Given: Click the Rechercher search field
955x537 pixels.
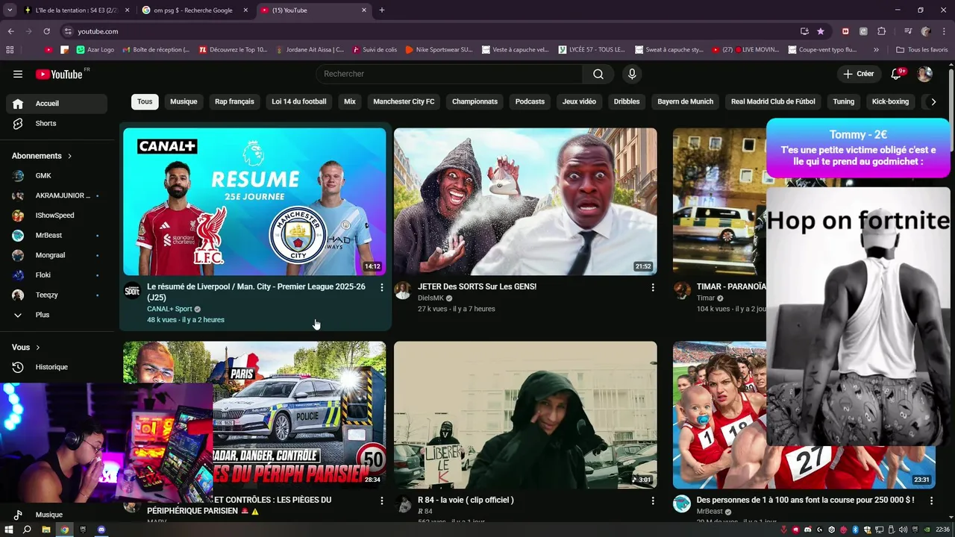Looking at the screenshot, I should pos(449,74).
